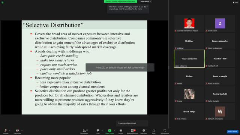Open Breakout Rooms

[x=132, y=131]
